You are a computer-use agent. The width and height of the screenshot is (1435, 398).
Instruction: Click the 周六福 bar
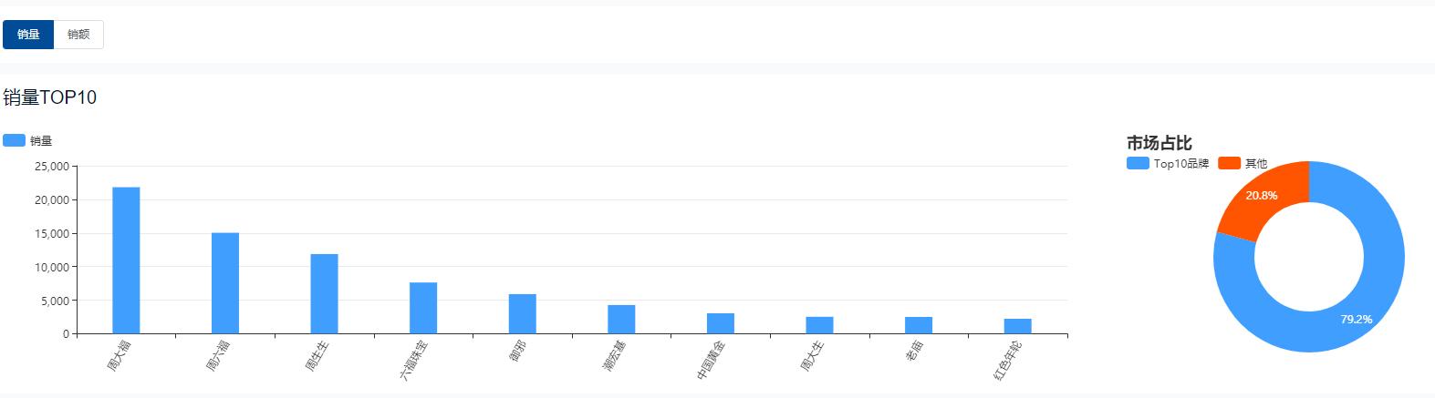pos(225,283)
